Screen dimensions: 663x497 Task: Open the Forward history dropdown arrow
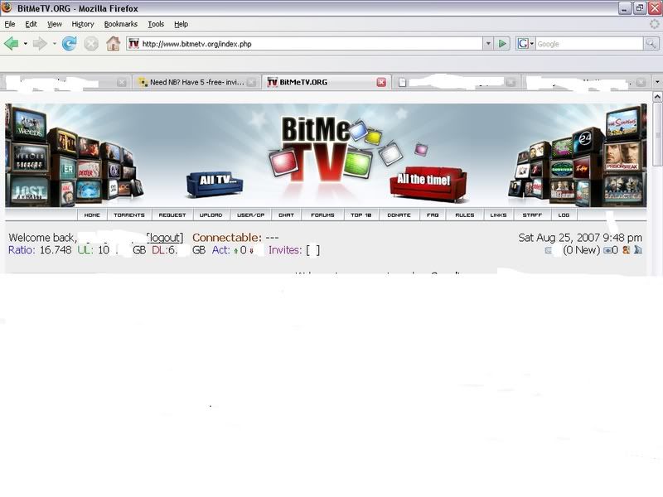point(54,44)
